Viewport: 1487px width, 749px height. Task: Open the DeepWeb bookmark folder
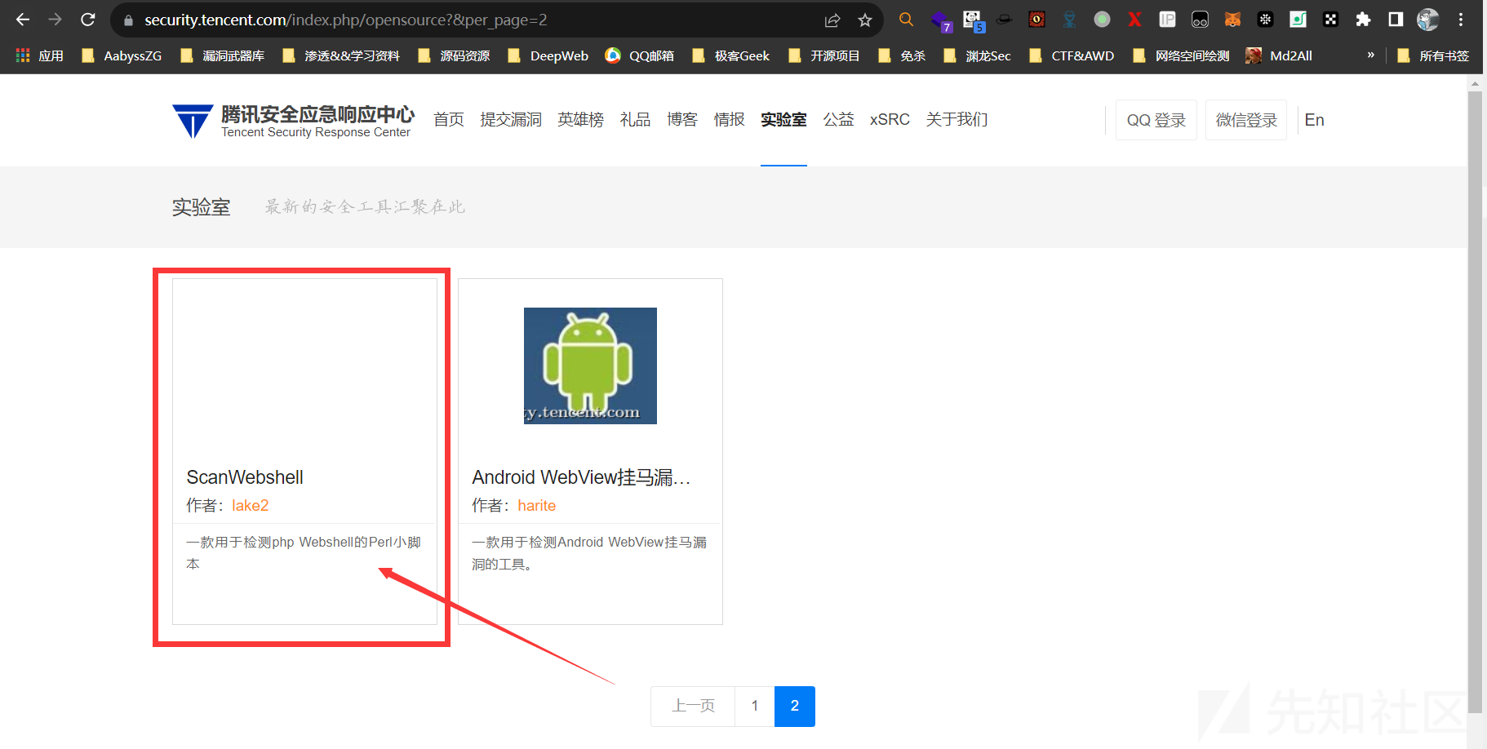(x=548, y=55)
